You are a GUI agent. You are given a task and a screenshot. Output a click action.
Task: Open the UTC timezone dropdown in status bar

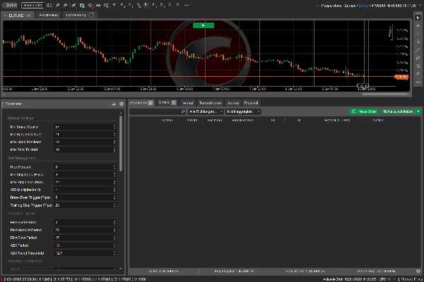pyautogui.click(x=388, y=279)
